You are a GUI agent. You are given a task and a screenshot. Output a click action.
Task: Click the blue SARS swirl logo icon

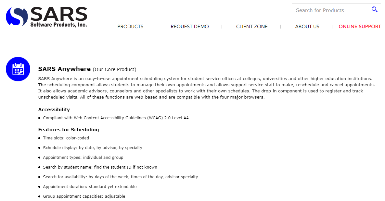click(x=17, y=16)
